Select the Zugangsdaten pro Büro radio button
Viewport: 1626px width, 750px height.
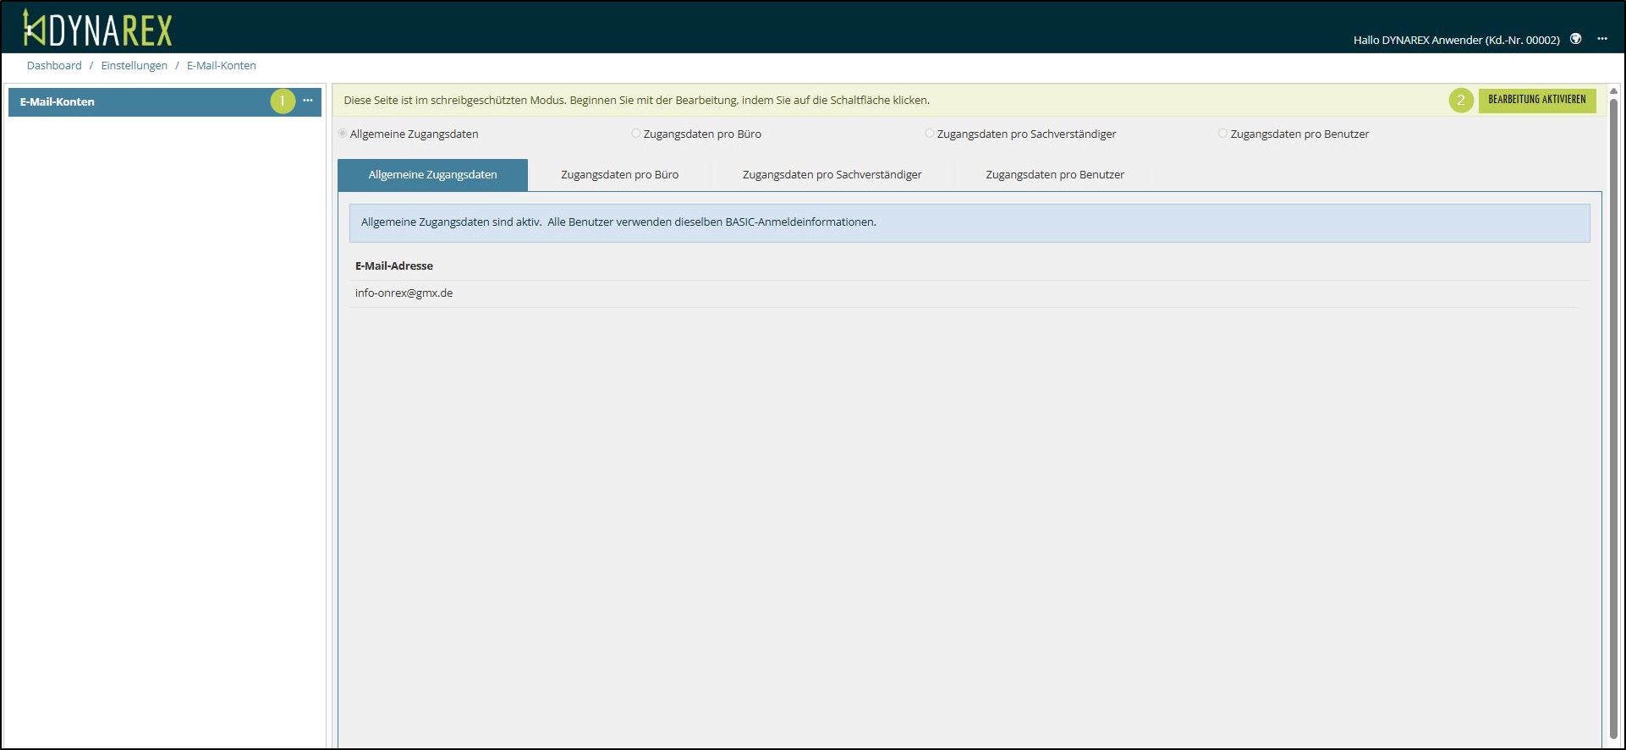(636, 134)
